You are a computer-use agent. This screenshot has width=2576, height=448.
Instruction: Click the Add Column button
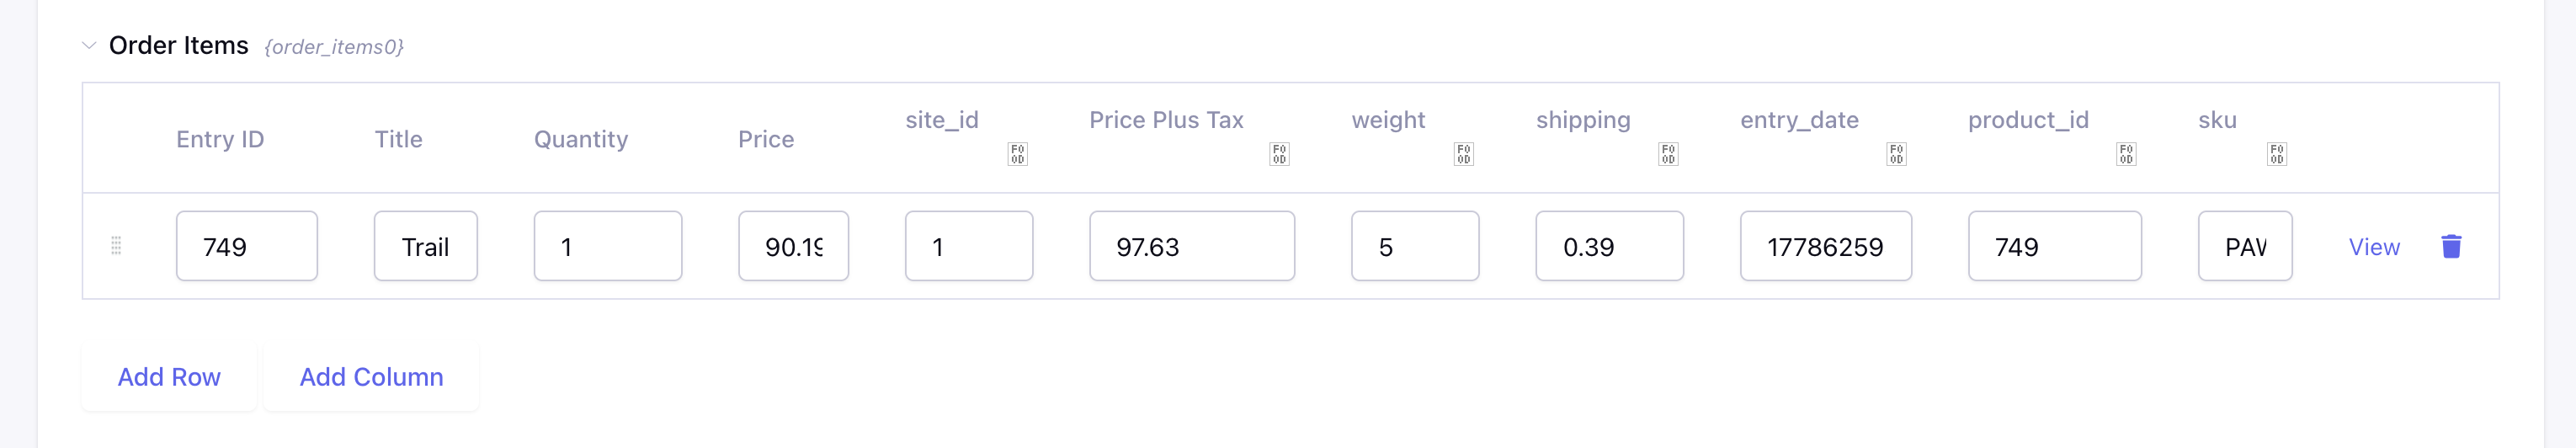pyautogui.click(x=371, y=377)
